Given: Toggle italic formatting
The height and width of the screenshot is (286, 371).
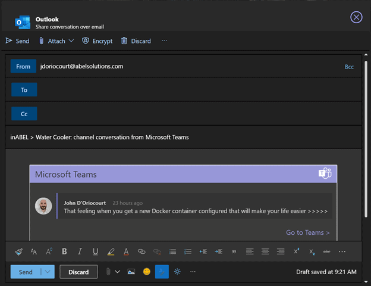Looking at the screenshot, I should pos(80,251).
